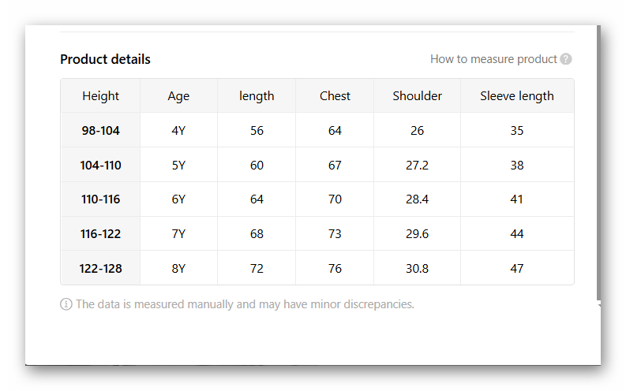This screenshot has height=391, width=626.
Task: Click the question mark help icon
Action: click(566, 59)
